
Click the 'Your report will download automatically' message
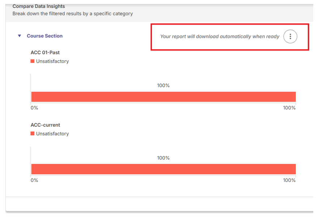tap(220, 36)
